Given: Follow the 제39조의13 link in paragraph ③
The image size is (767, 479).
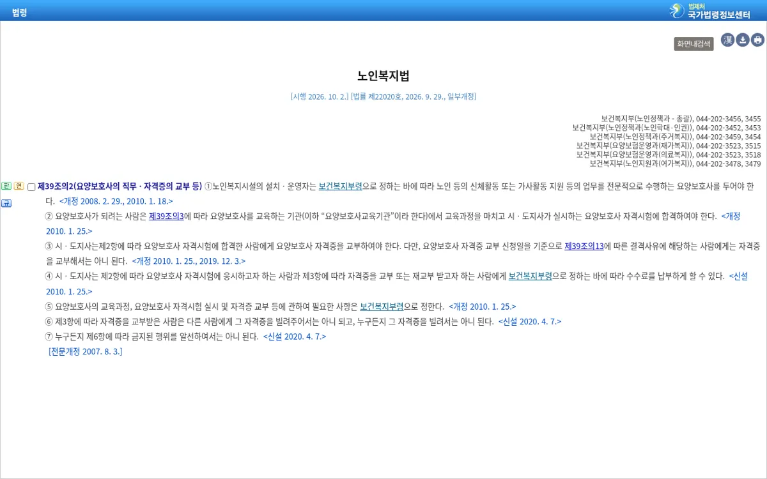Looking at the screenshot, I should coord(584,247).
